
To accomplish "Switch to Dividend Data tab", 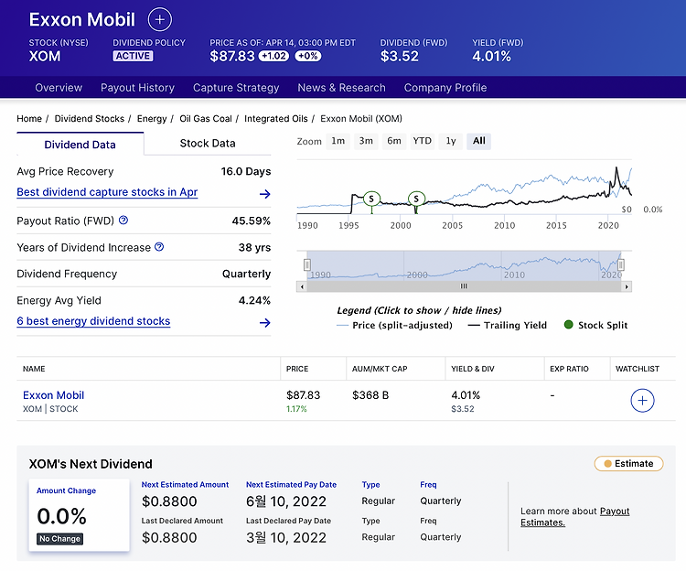I will point(80,144).
